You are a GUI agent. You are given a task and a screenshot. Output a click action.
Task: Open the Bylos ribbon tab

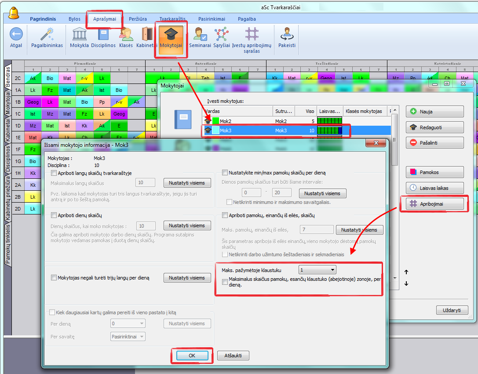point(74,19)
